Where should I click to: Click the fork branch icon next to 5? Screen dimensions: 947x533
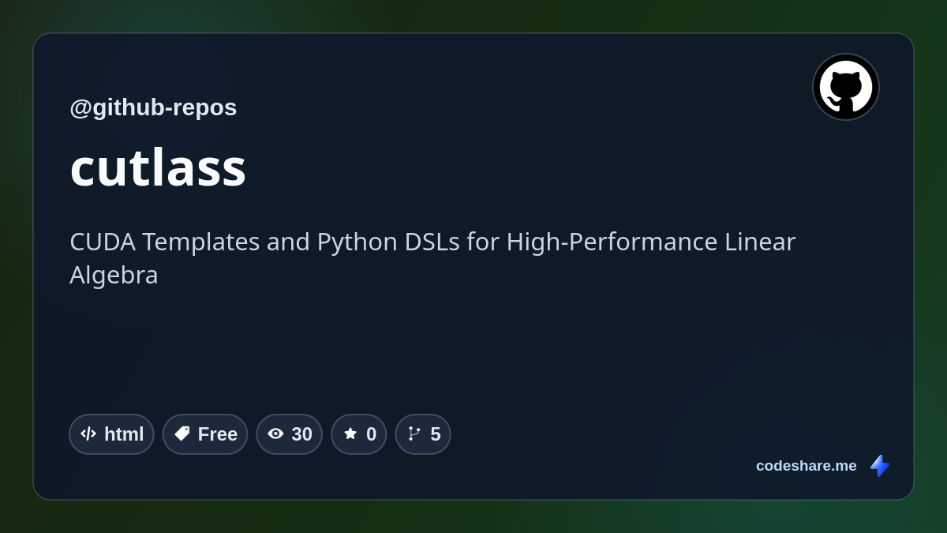414,434
